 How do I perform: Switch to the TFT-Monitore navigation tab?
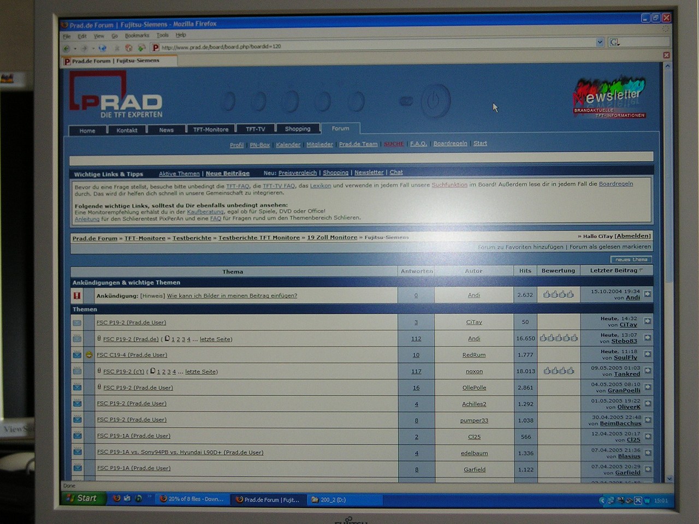[x=210, y=129]
